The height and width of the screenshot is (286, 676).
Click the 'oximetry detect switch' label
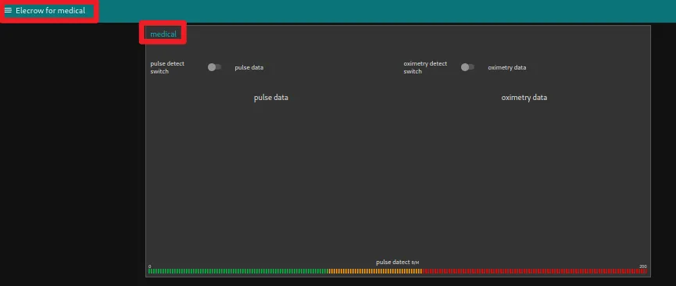[x=425, y=67]
